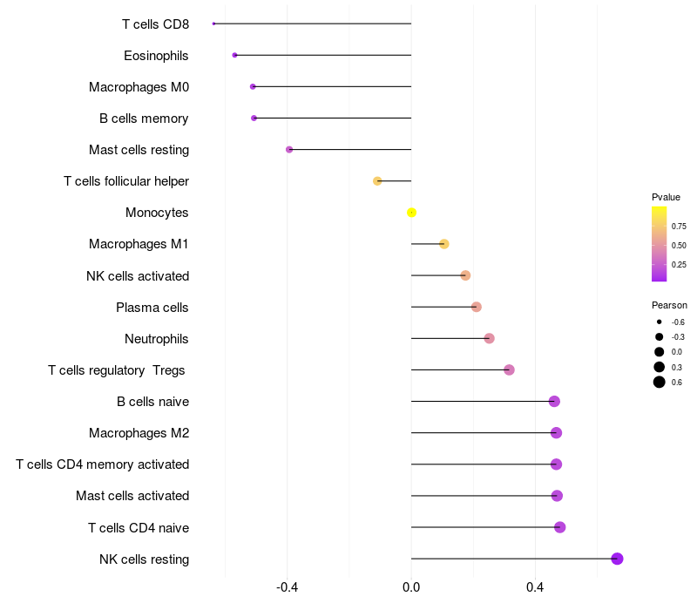Click the B cells memory label
The image size is (697, 610).
(x=144, y=119)
